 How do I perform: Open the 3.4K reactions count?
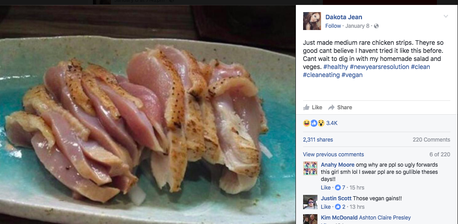(x=332, y=123)
